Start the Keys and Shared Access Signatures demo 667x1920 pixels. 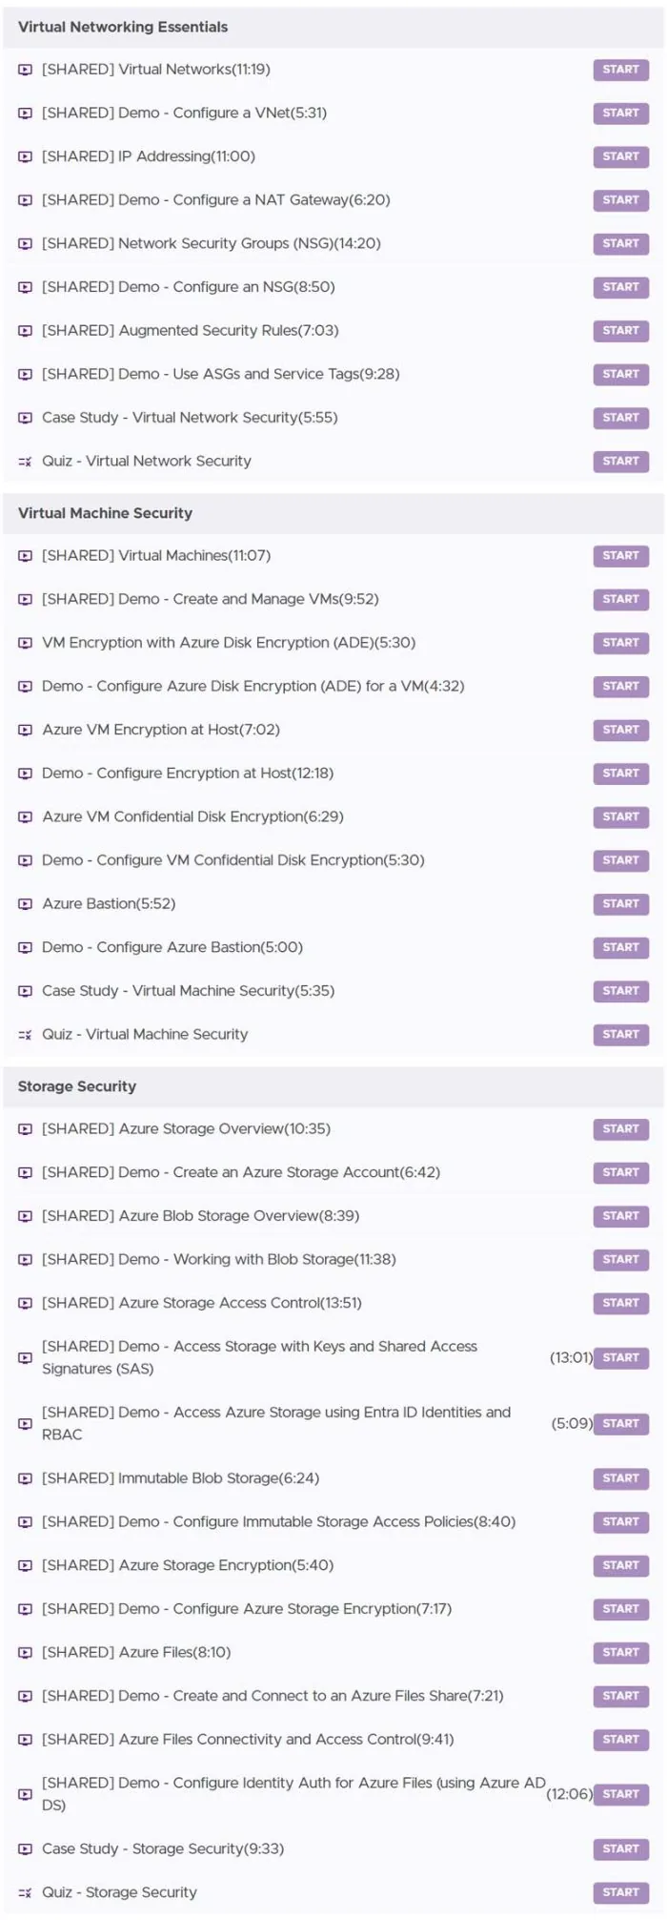point(621,1358)
